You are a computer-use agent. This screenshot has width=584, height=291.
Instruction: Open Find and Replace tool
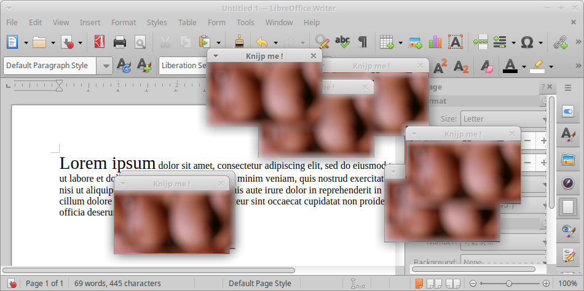pyautogui.click(x=323, y=42)
